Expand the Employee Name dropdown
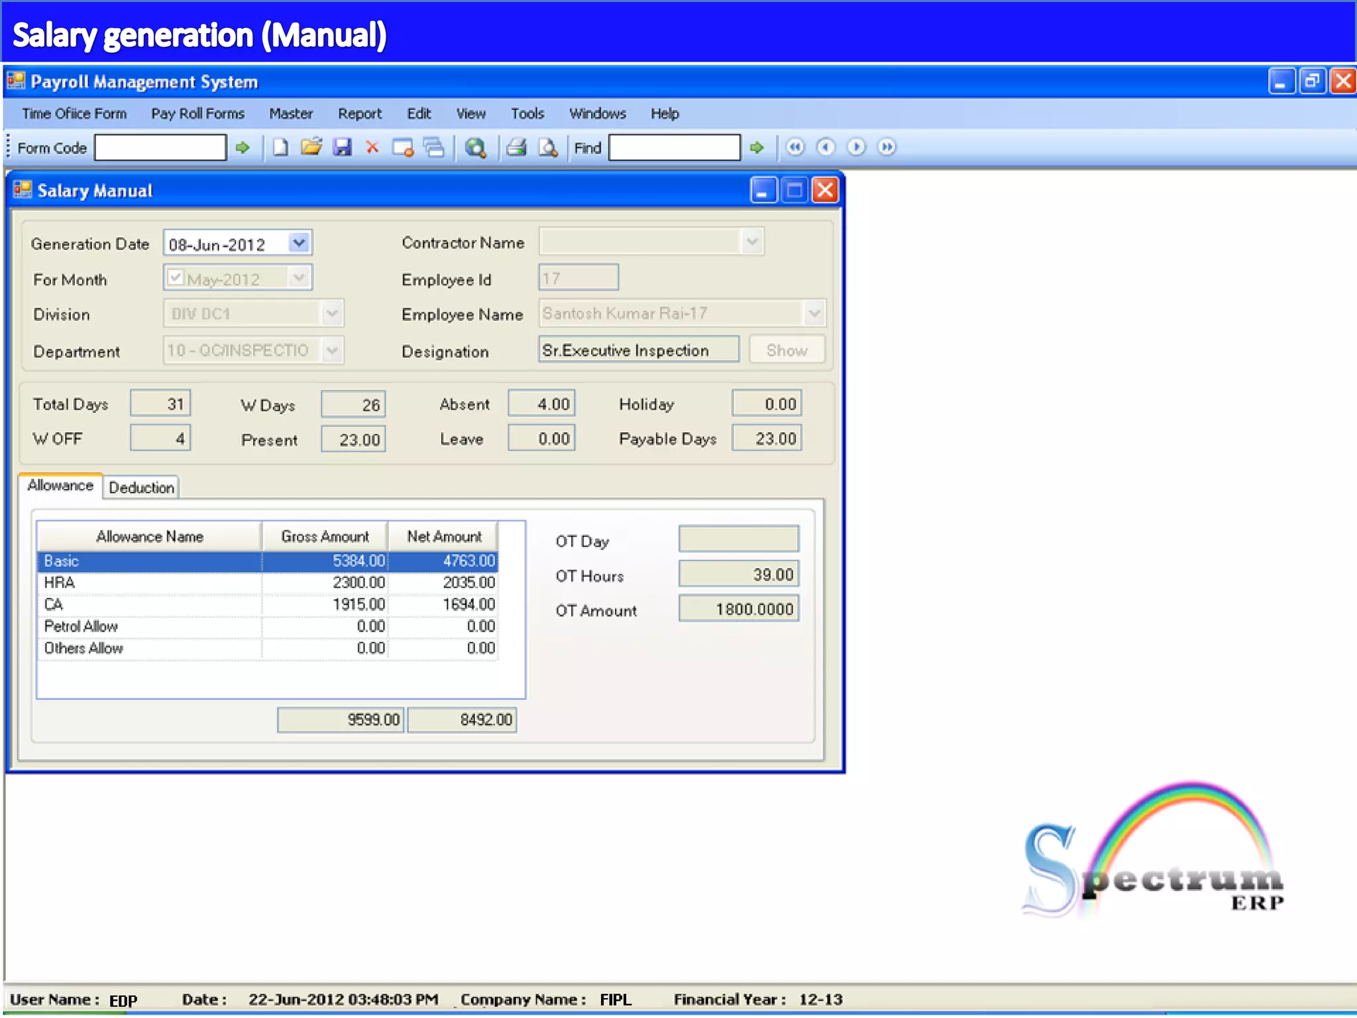 click(x=814, y=313)
